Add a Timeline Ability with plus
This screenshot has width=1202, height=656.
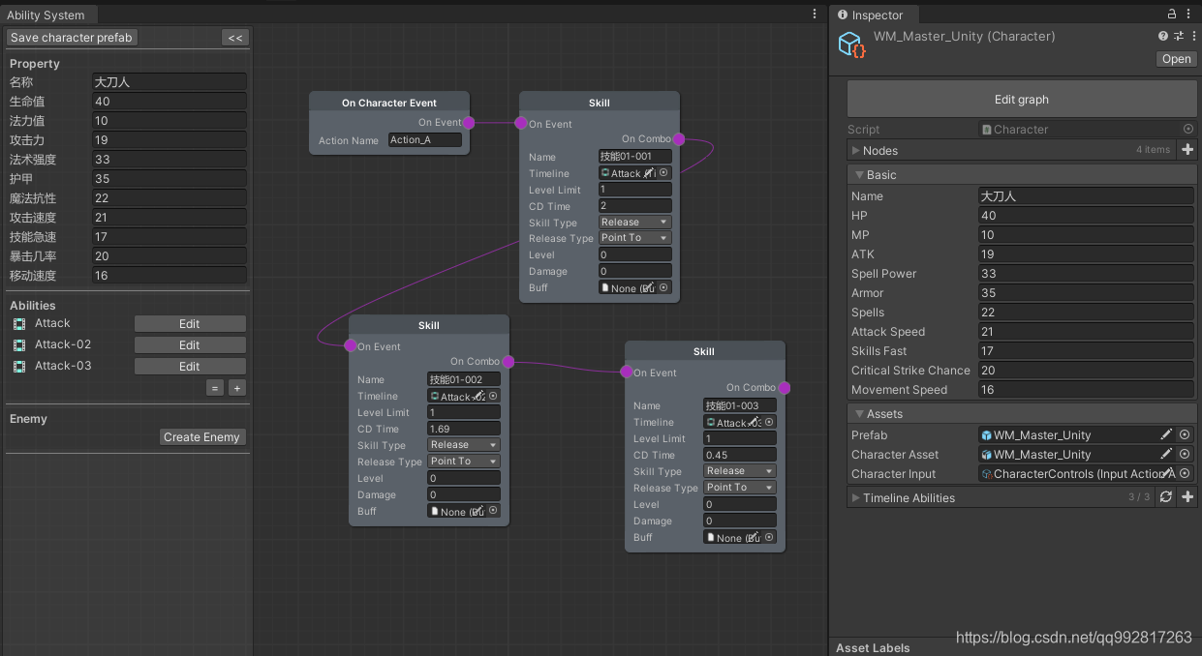(x=1188, y=497)
